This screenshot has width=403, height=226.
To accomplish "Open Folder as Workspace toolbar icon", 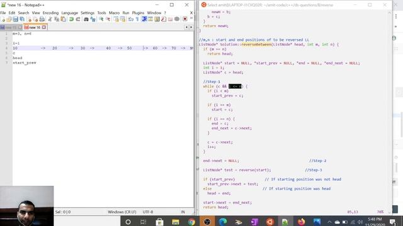I will point(170,19).
